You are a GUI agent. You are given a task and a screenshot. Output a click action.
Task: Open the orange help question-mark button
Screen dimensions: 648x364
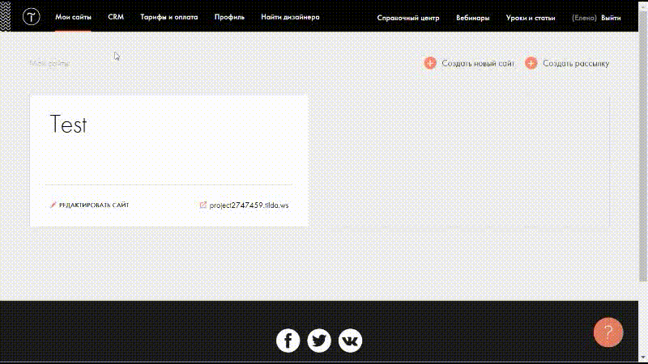pos(608,332)
